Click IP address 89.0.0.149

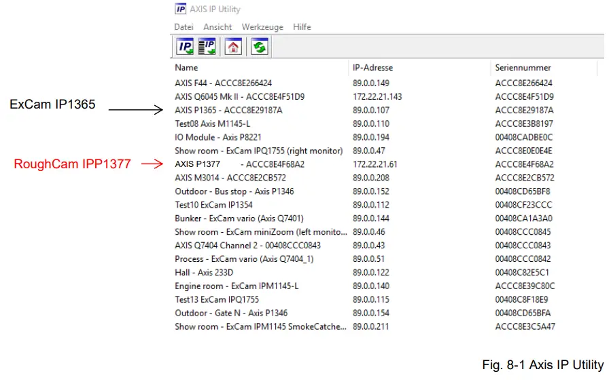pos(371,83)
